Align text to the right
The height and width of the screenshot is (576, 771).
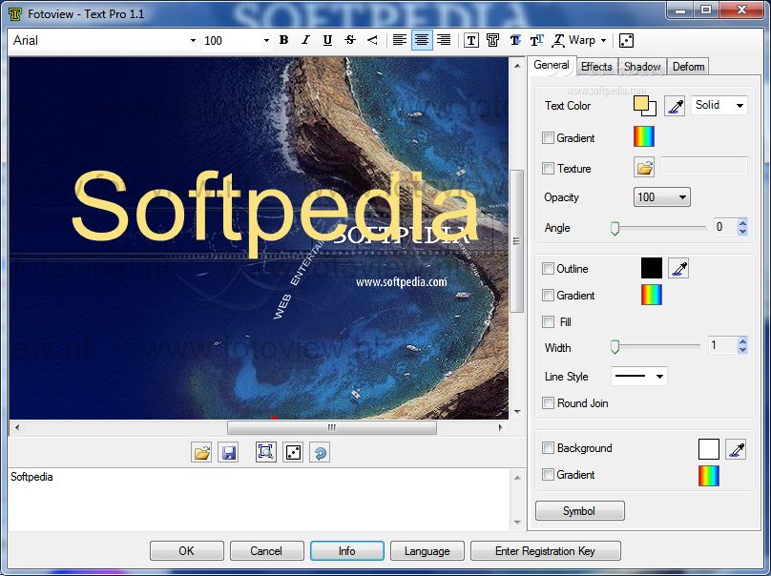coord(444,40)
